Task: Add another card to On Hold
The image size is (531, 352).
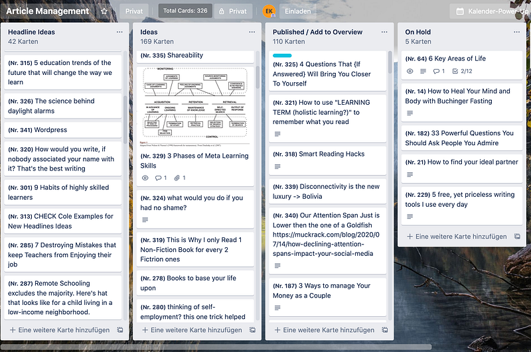Action: (x=457, y=237)
